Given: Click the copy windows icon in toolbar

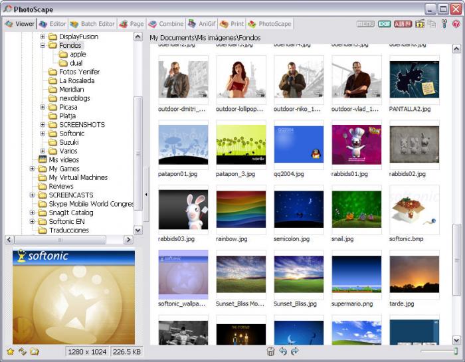Looking at the screenshot, I should (432, 24).
